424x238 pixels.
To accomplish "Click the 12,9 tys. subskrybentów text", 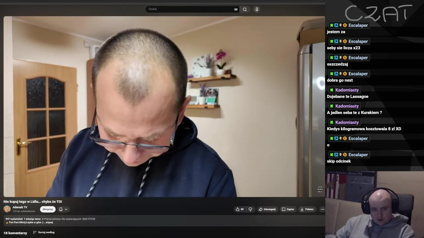I will [x=24, y=211].
